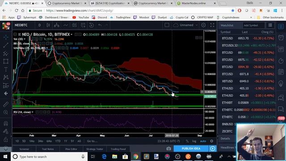The image size is (286, 161).
Task: Toggle magnet mode
Action: coord(6,123)
